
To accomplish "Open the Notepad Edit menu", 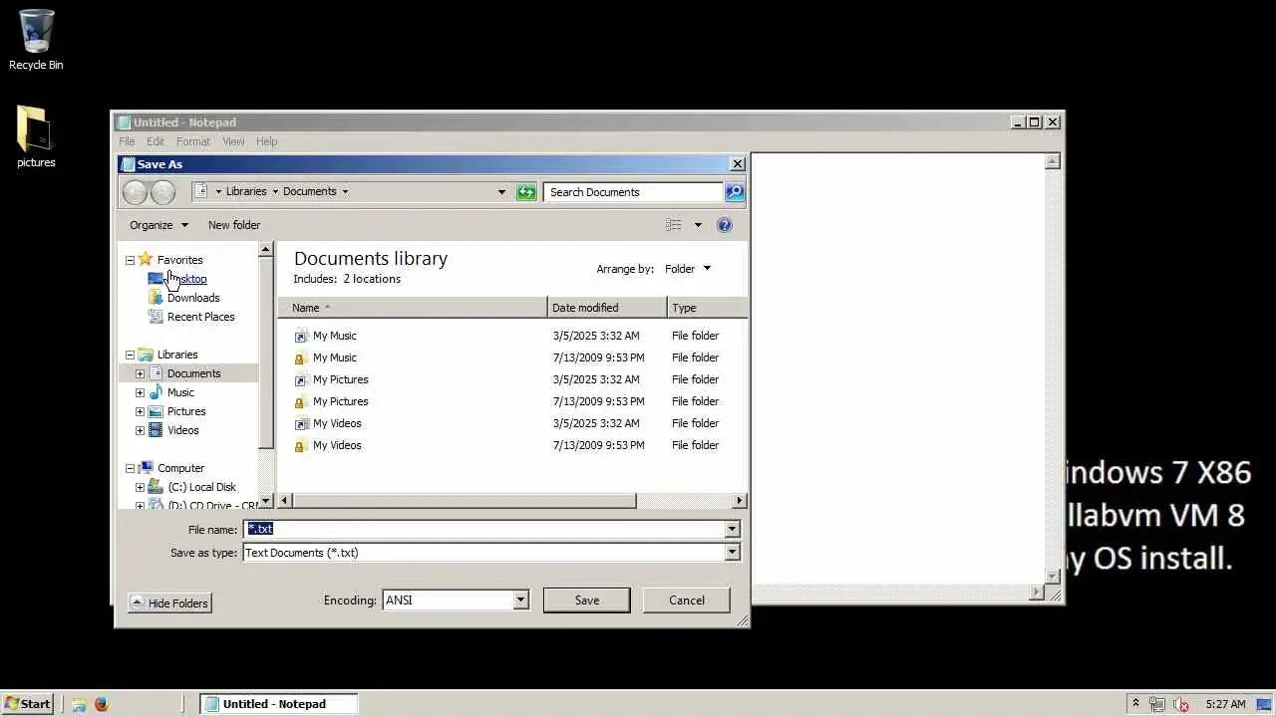I will (156, 141).
